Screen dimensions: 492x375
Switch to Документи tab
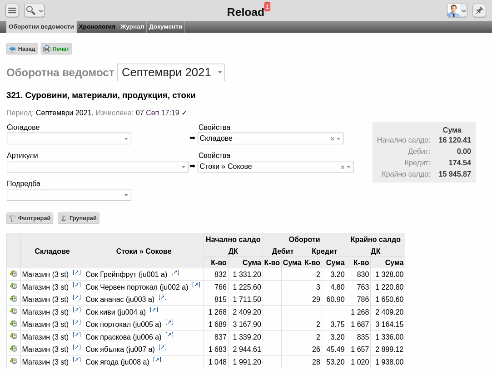pyautogui.click(x=165, y=27)
